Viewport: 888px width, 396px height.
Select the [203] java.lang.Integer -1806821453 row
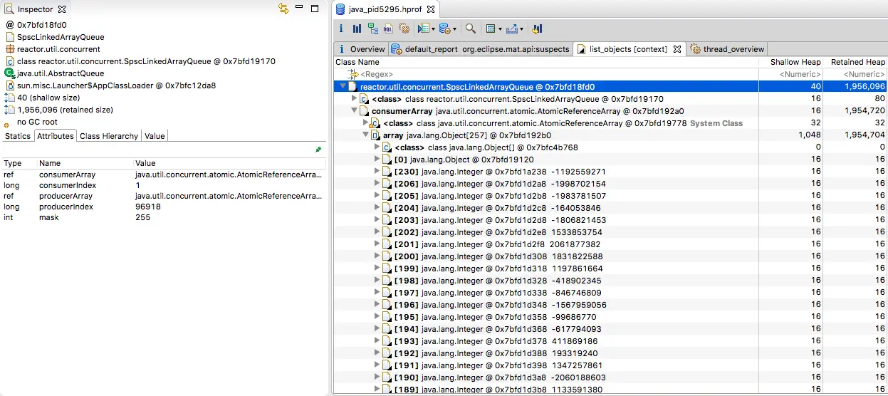[611, 220]
